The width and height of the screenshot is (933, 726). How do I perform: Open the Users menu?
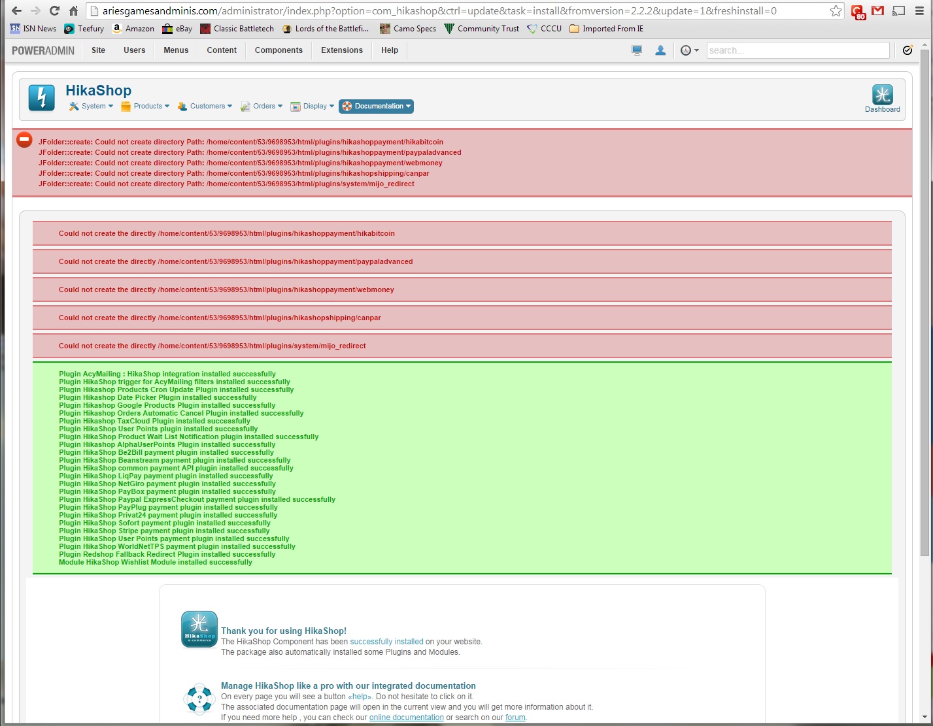135,50
